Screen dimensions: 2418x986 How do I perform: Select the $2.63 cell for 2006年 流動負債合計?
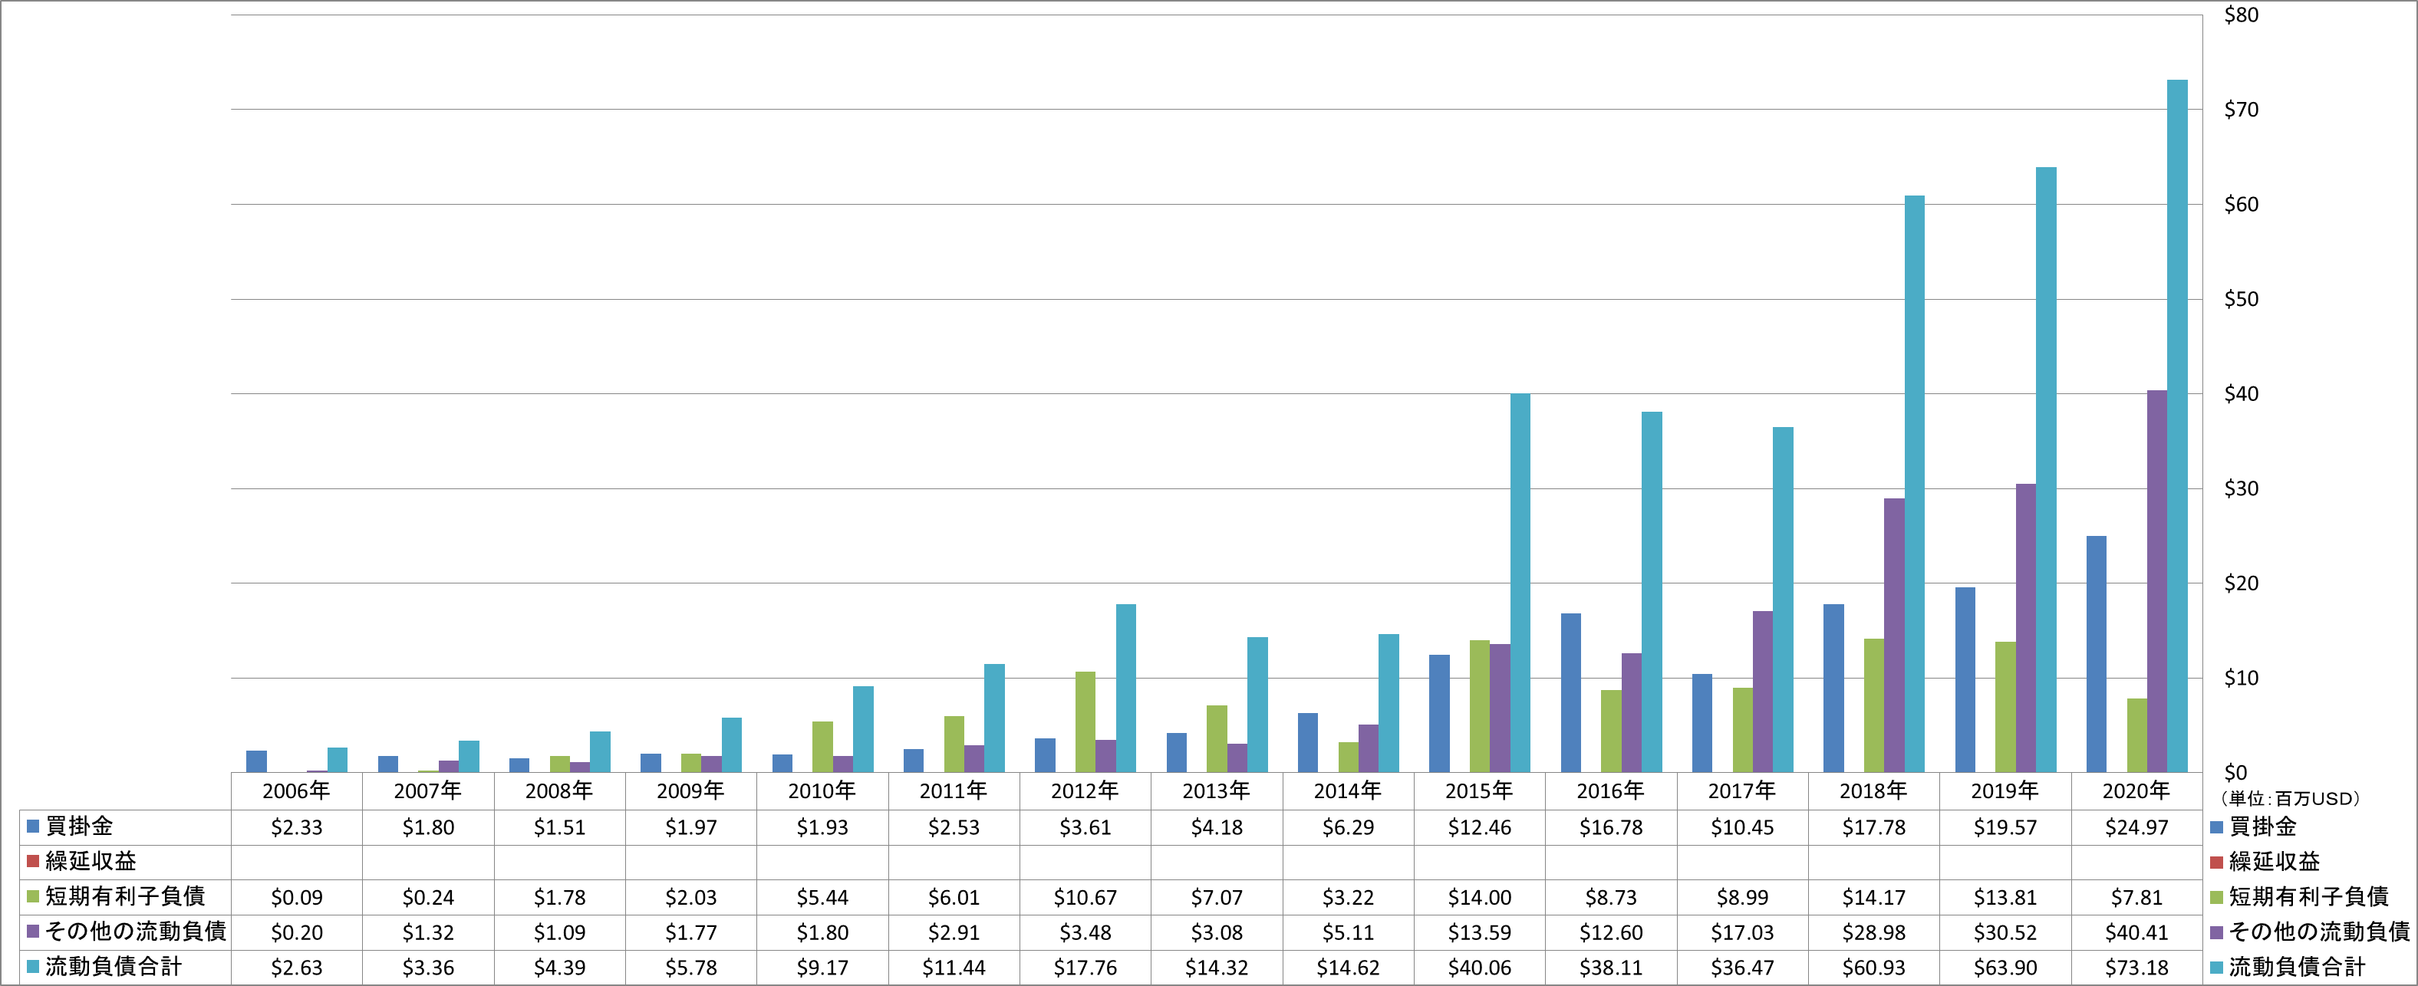pos(297,968)
